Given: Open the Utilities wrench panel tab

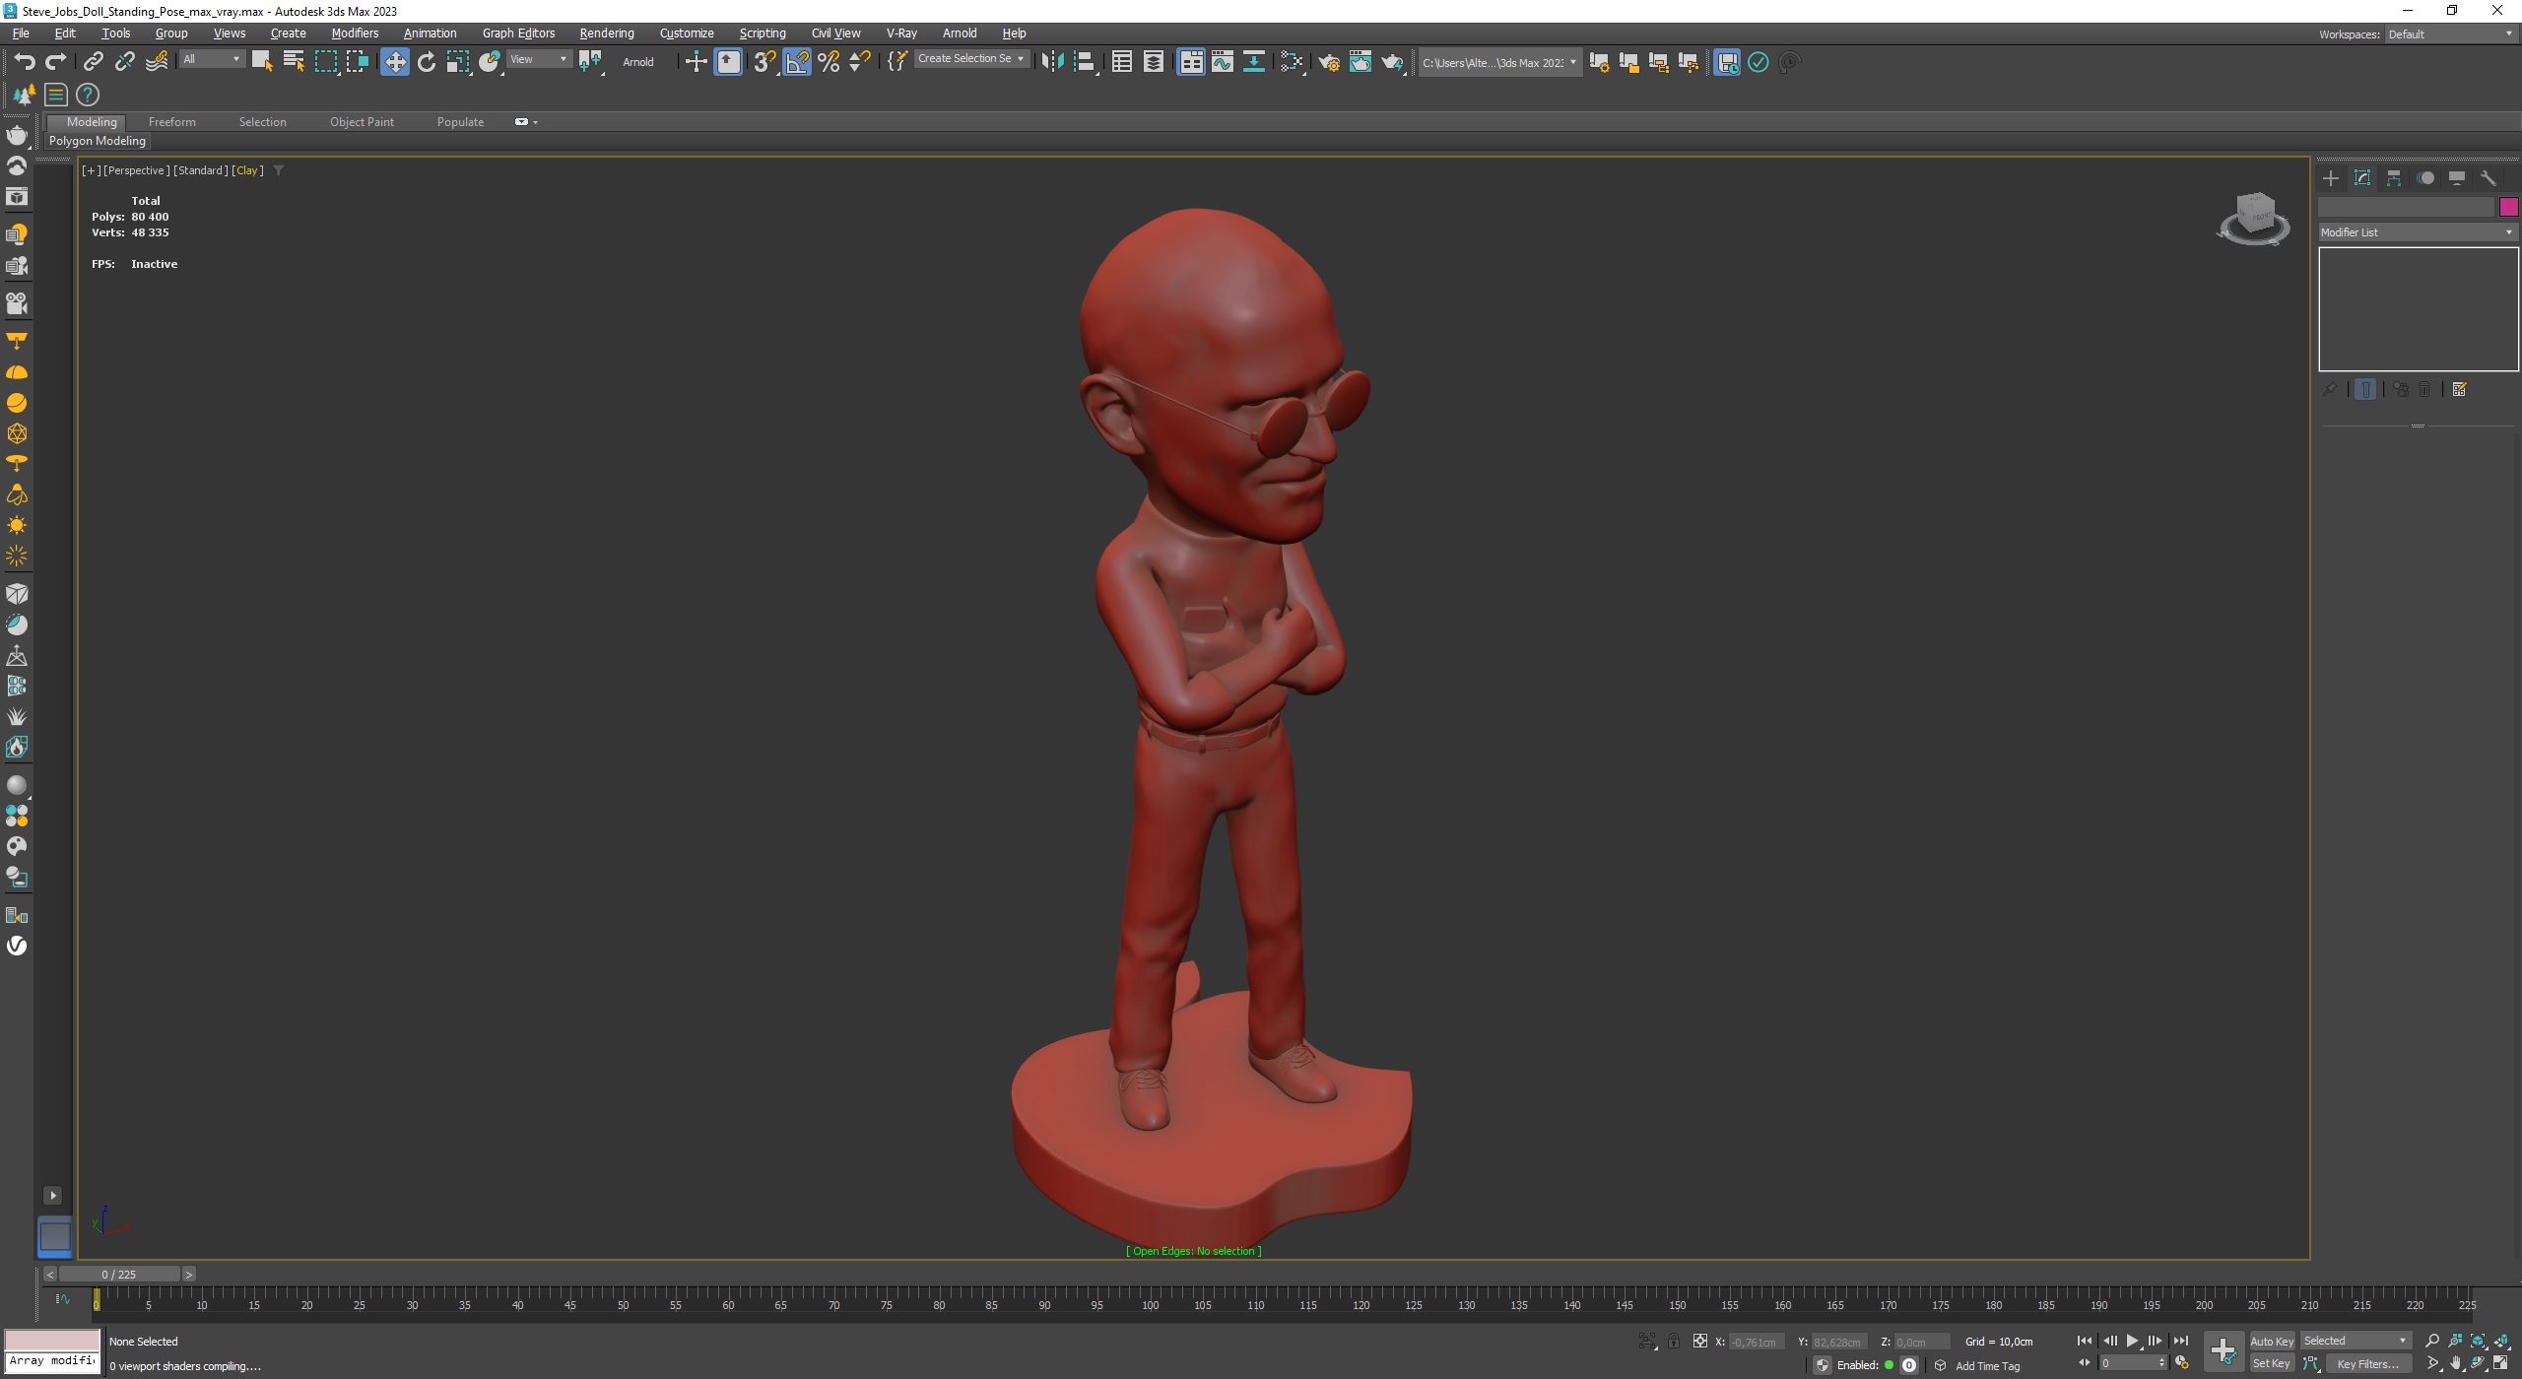Looking at the screenshot, I should pos(2489,178).
